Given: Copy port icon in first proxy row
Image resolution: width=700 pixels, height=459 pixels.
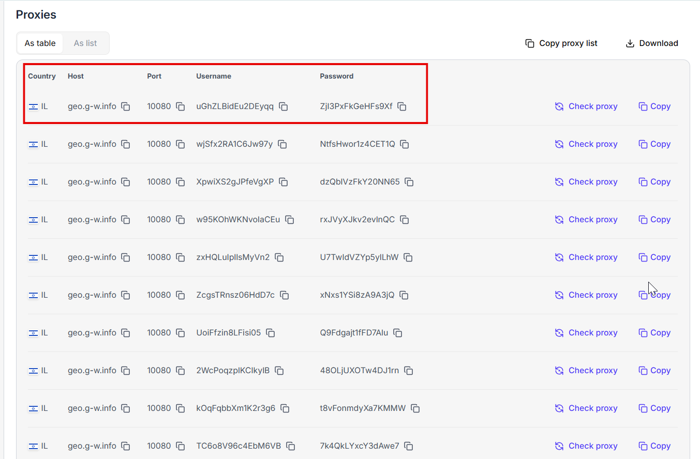Looking at the screenshot, I should coord(180,106).
